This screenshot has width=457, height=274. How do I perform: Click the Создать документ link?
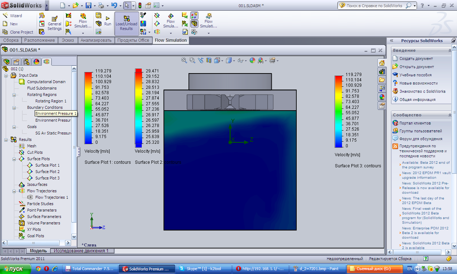(416, 59)
